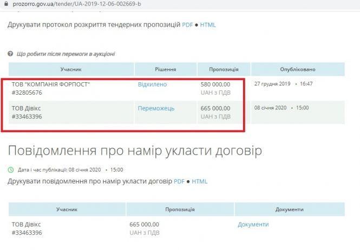Select '08 січня 2020' in Опубліковано column
The image size is (360, 250).
pos(271,108)
